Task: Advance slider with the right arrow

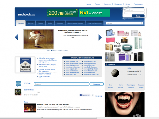Action: pyautogui.click(x=100, y=37)
